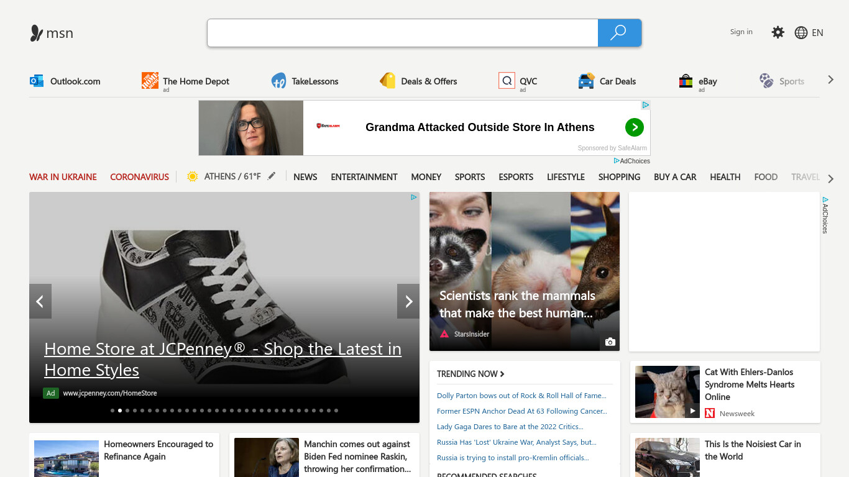The width and height of the screenshot is (849, 477).
Task: Select the first carousel dot indicator
Action: click(112, 411)
